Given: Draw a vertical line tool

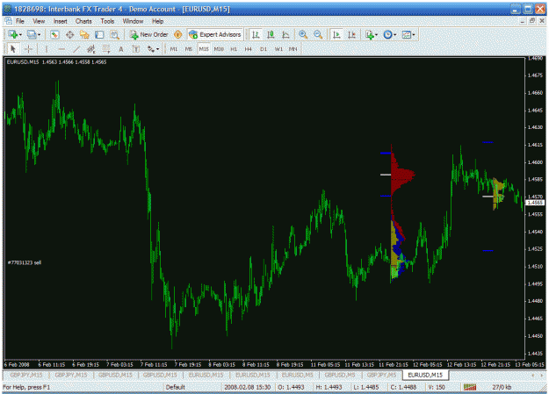Looking at the screenshot, I should click(x=46, y=49).
